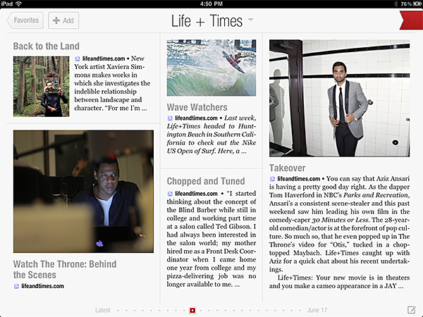This screenshot has width=423, height=317.
Task: Open the photo of the man in a grey blazer
Action: [x=339, y=98]
